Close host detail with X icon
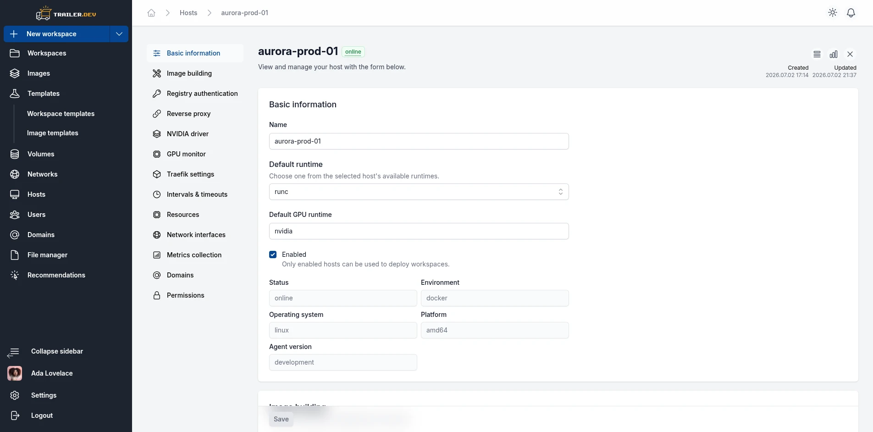Viewport: 873px width, 432px height. [x=850, y=54]
